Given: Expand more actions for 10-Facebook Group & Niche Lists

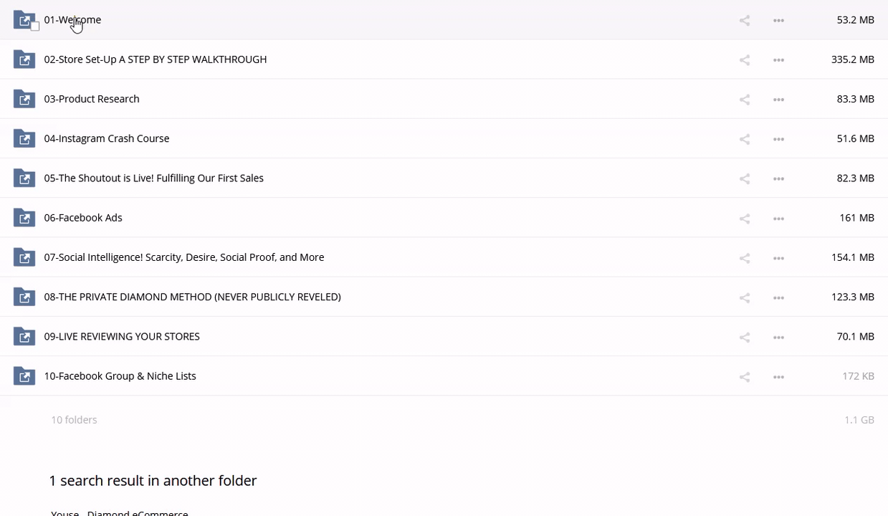Looking at the screenshot, I should point(778,376).
